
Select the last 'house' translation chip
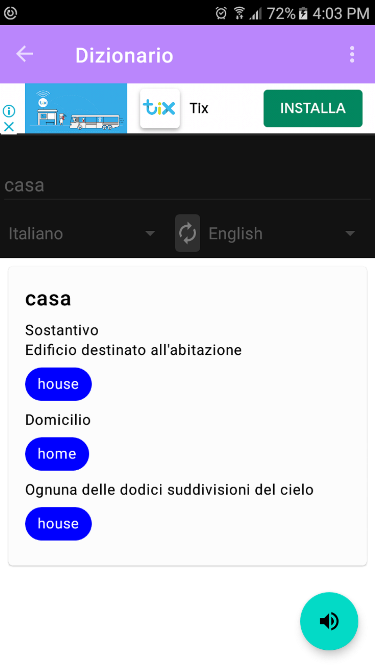pyautogui.click(x=58, y=524)
